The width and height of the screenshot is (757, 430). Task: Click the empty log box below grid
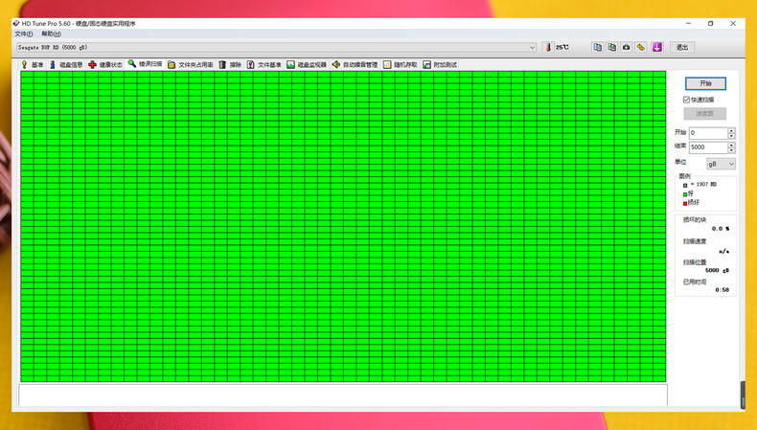click(343, 395)
